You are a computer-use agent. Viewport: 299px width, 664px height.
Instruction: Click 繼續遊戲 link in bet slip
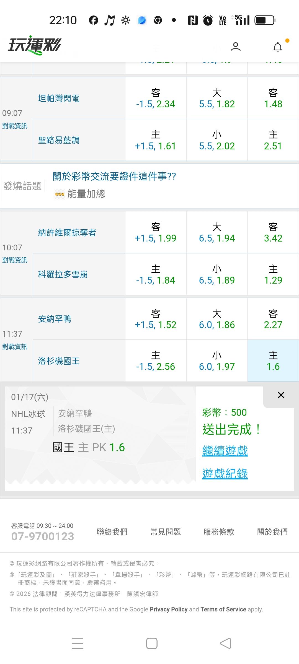pos(225,451)
